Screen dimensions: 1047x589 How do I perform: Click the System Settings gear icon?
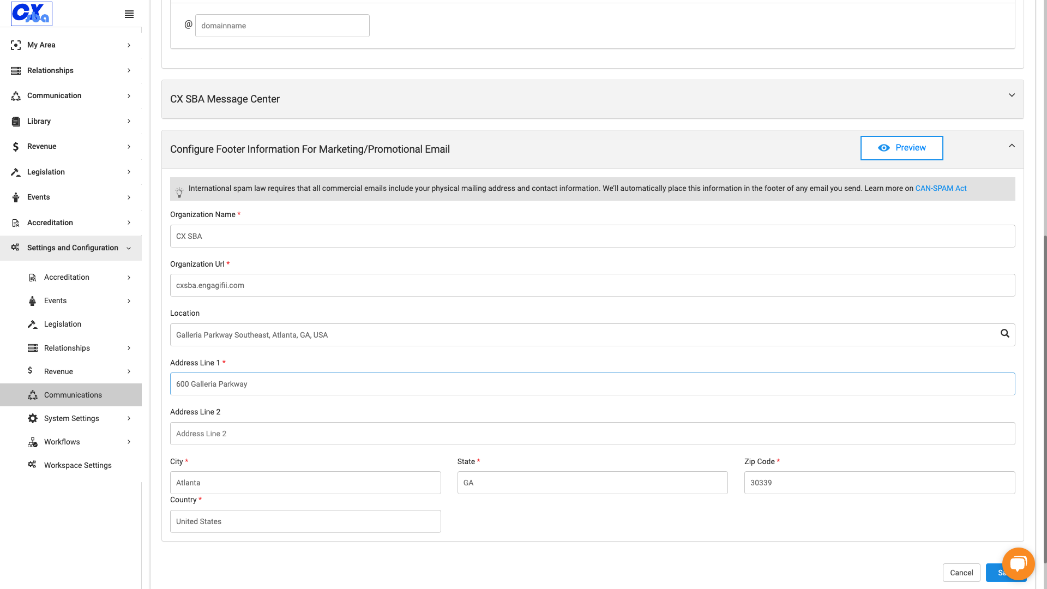(x=33, y=418)
